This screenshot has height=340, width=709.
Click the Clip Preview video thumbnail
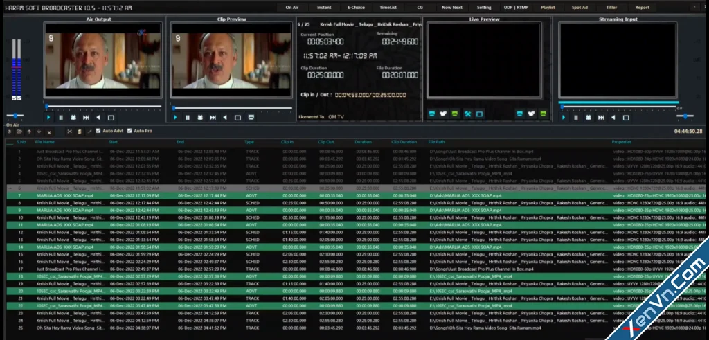coord(231,60)
